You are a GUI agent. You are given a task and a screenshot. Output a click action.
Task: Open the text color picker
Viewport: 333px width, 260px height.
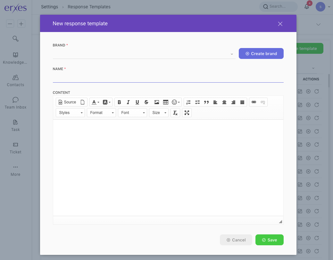[x=96, y=102]
